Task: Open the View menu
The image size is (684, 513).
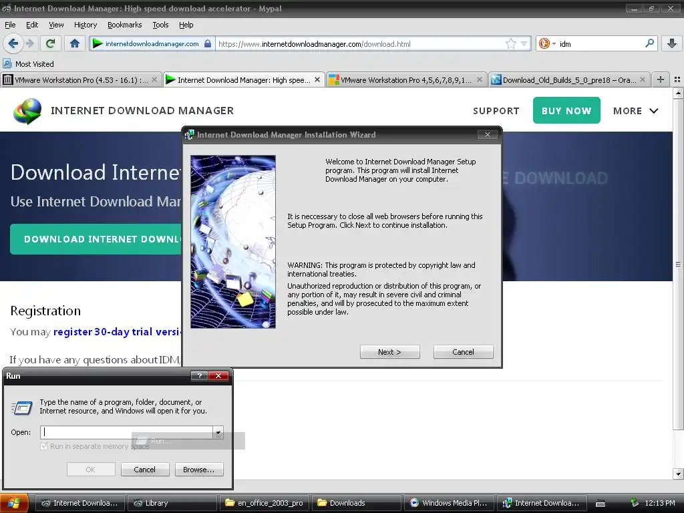Action: tap(56, 25)
